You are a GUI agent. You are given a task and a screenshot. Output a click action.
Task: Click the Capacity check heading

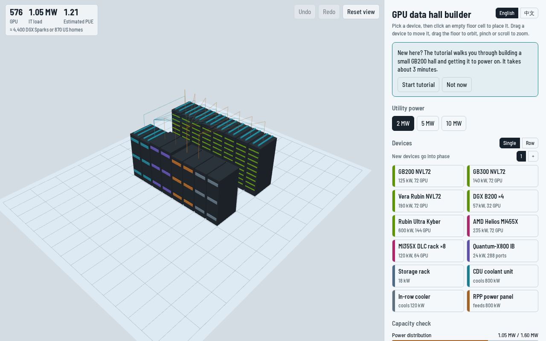click(411, 324)
